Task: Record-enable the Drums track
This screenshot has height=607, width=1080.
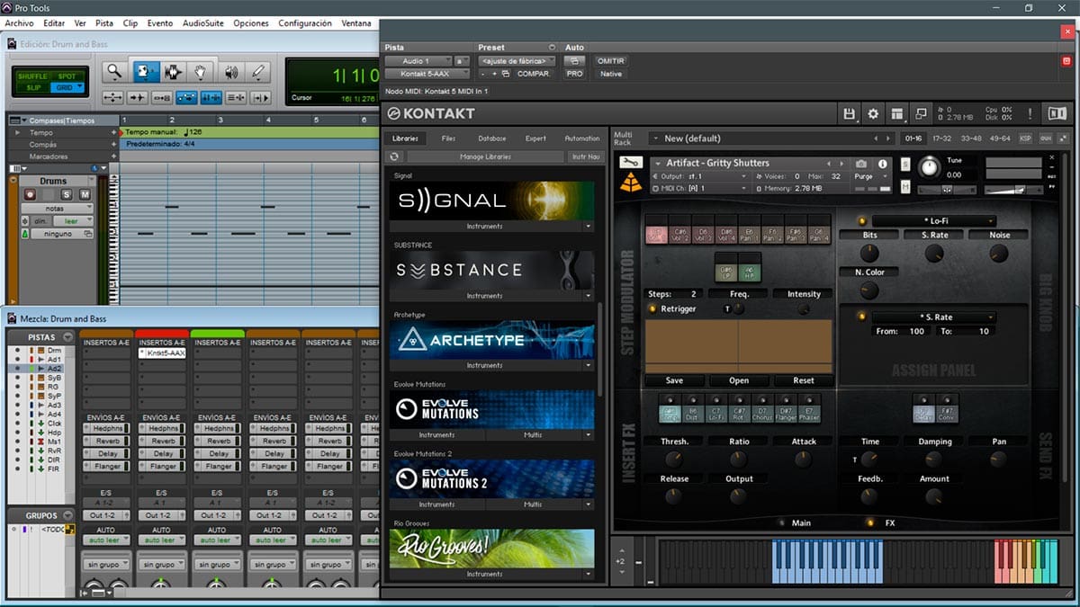Action: 30,194
